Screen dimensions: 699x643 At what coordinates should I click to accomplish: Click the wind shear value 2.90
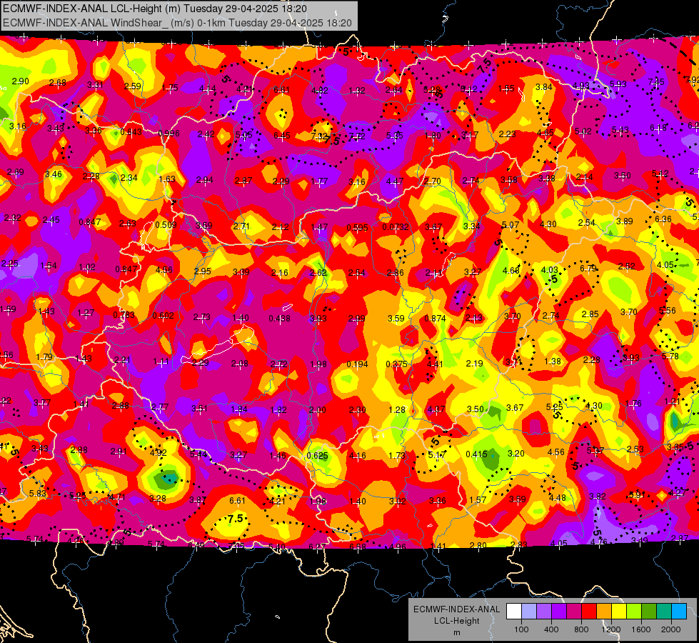[21, 81]
